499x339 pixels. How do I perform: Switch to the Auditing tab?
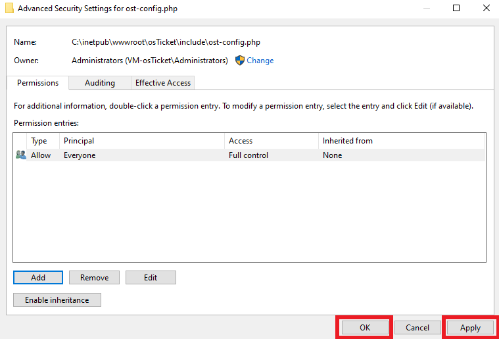point(100,83)
